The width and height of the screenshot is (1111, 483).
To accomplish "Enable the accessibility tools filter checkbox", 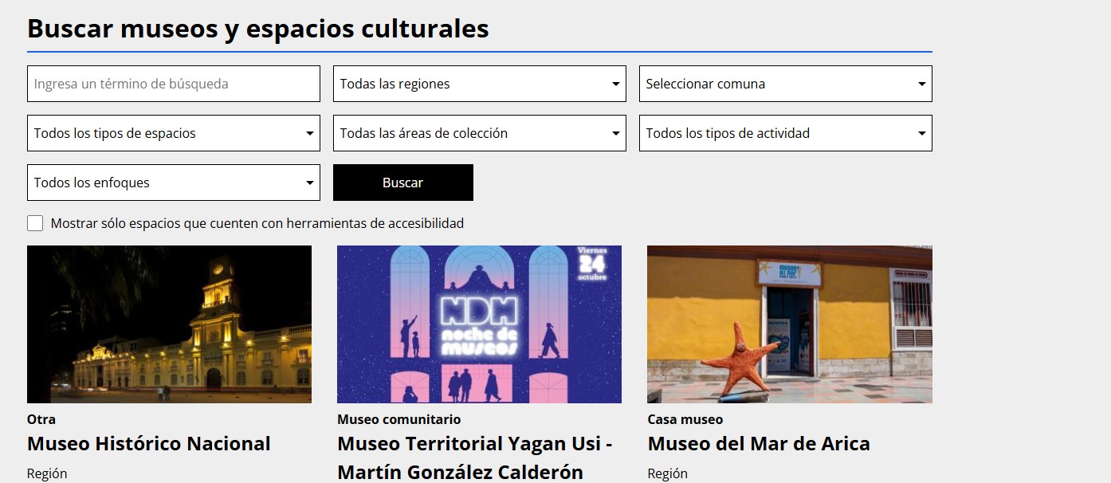I will (35, 223).
